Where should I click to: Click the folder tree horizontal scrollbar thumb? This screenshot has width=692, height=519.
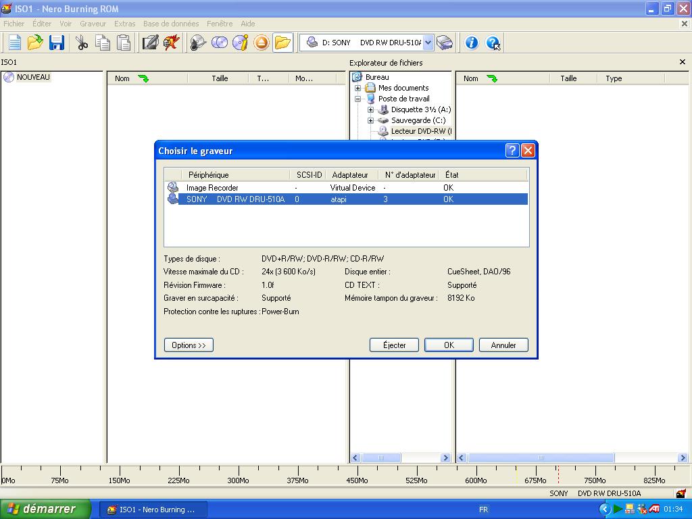coord(381,458)
